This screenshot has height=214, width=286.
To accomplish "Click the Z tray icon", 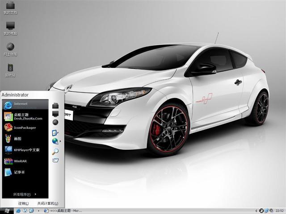I will pyautogui.click(x=261, y=211).
